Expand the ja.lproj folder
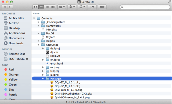172x104 pixels. pos(43,75)
